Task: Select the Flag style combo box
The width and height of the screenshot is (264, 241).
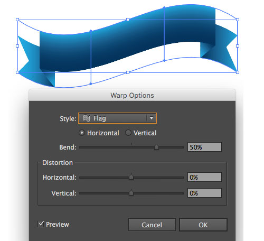Action: [x=117, y=118]
